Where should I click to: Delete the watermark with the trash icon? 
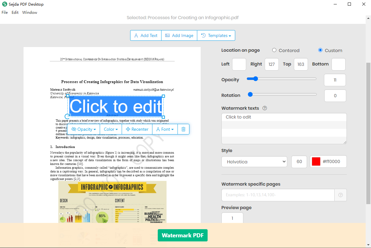[183, 129]
